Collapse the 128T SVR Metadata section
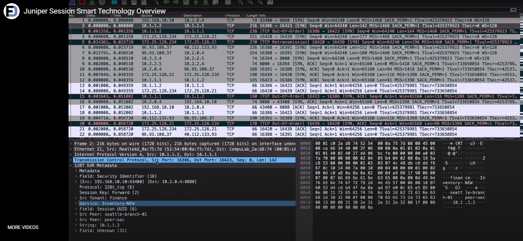523x241 pixels. point(72,165)
